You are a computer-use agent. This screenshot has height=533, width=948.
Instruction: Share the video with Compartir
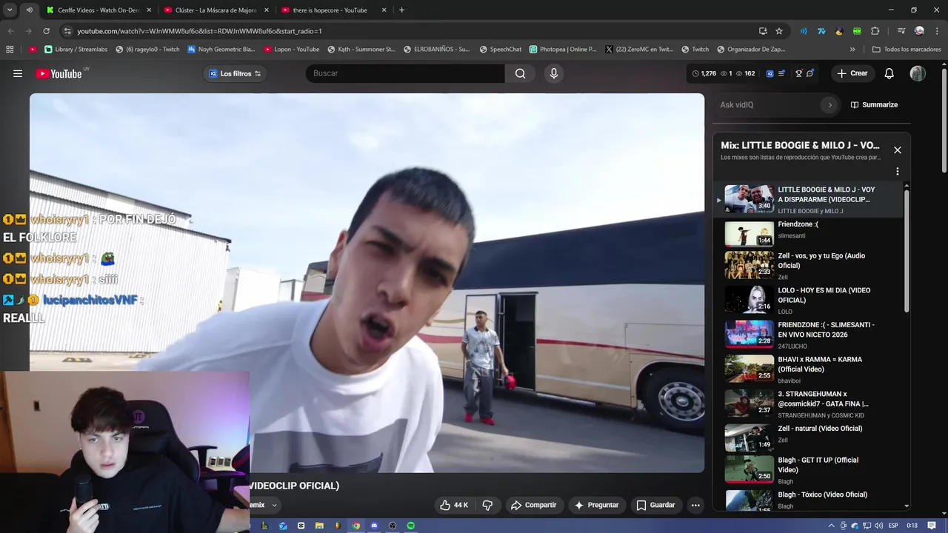pos(533,505)
